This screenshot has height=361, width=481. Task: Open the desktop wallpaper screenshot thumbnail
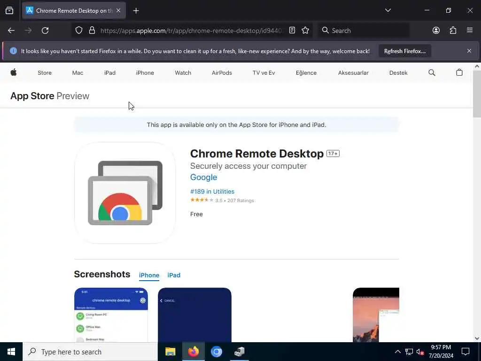[376, 315]
